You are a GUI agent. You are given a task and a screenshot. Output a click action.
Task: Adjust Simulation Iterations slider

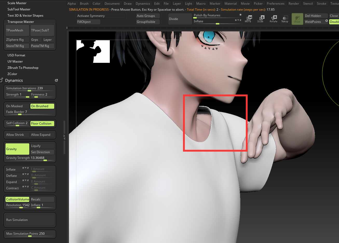[x=30, y=89]
